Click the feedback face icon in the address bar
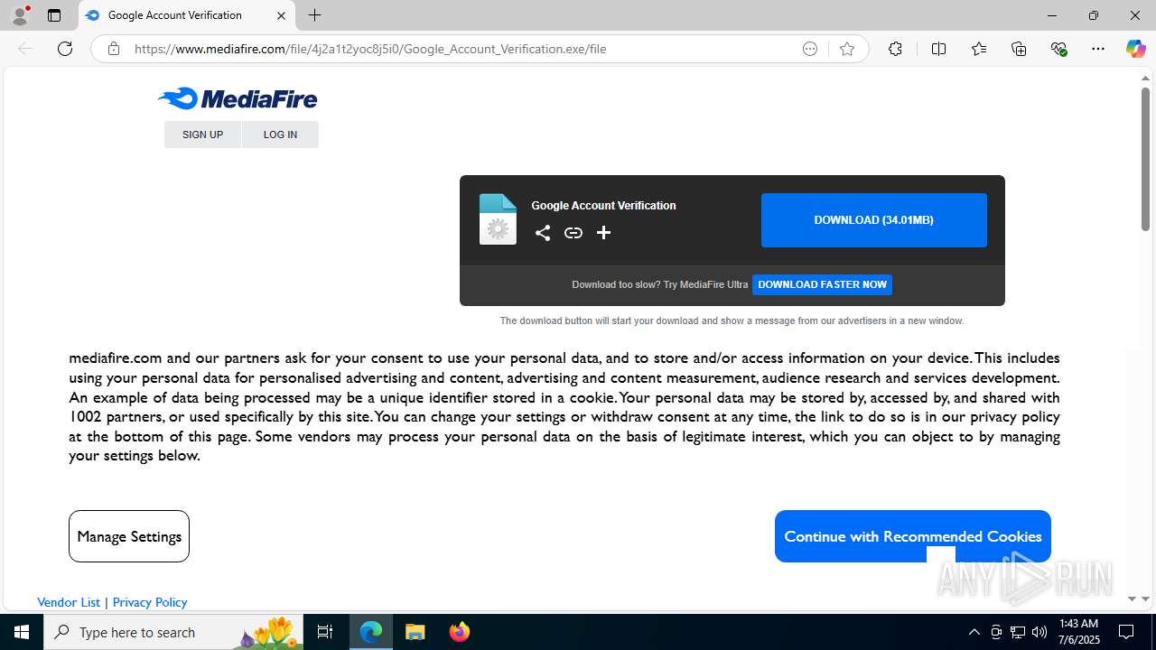 click(810, 49)
